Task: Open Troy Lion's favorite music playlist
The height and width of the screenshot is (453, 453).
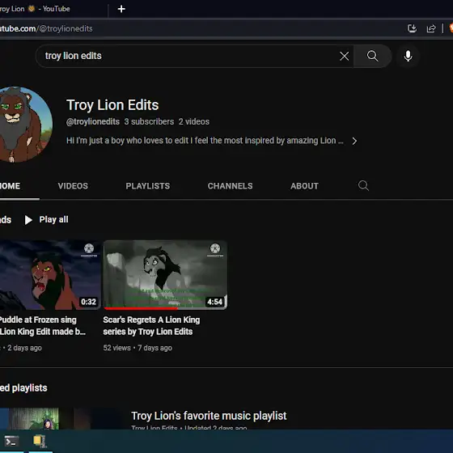Action: 209,416
